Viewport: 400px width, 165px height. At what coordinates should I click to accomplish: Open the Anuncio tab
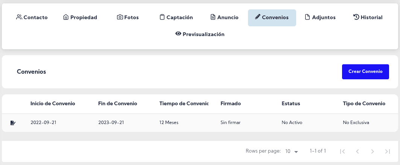[224, 17]
